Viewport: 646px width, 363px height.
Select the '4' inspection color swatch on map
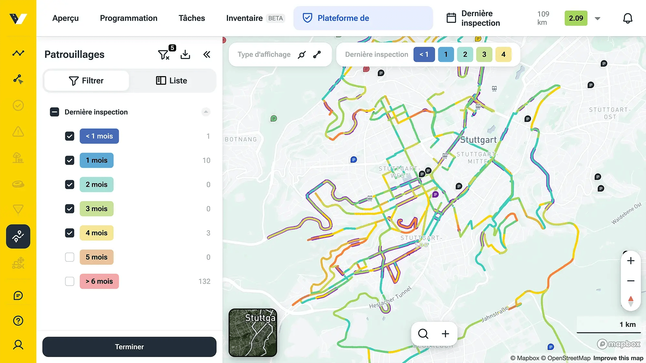click(x=503, y=54)
